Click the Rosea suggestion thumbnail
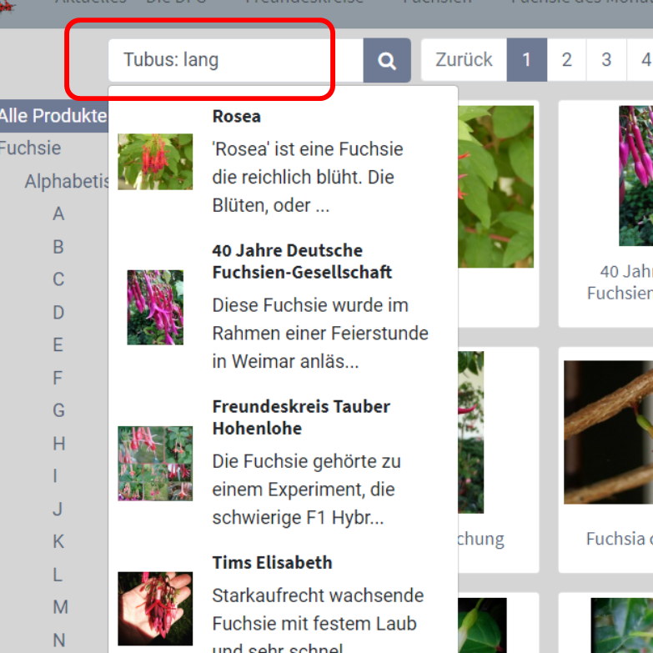Screen dimensions: 653x653 point(155,162)
